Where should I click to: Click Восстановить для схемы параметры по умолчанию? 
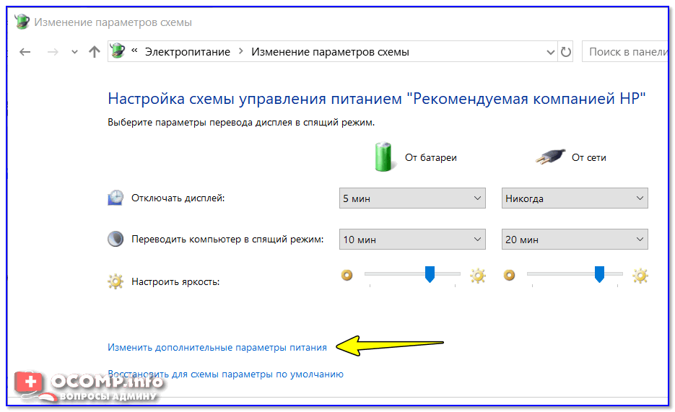(x=225, y=374)
